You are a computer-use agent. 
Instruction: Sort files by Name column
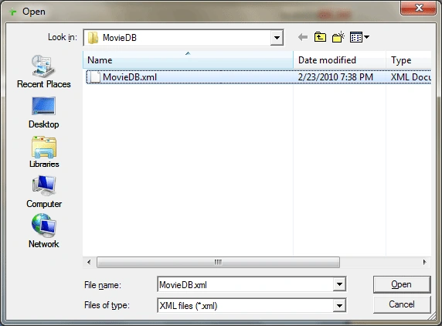tap(188, 59)
